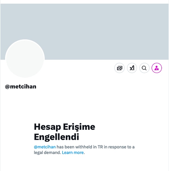Click the "legal demand" text
The height and width of the screenshot is (171, 169).
click(x=47, y=152)
